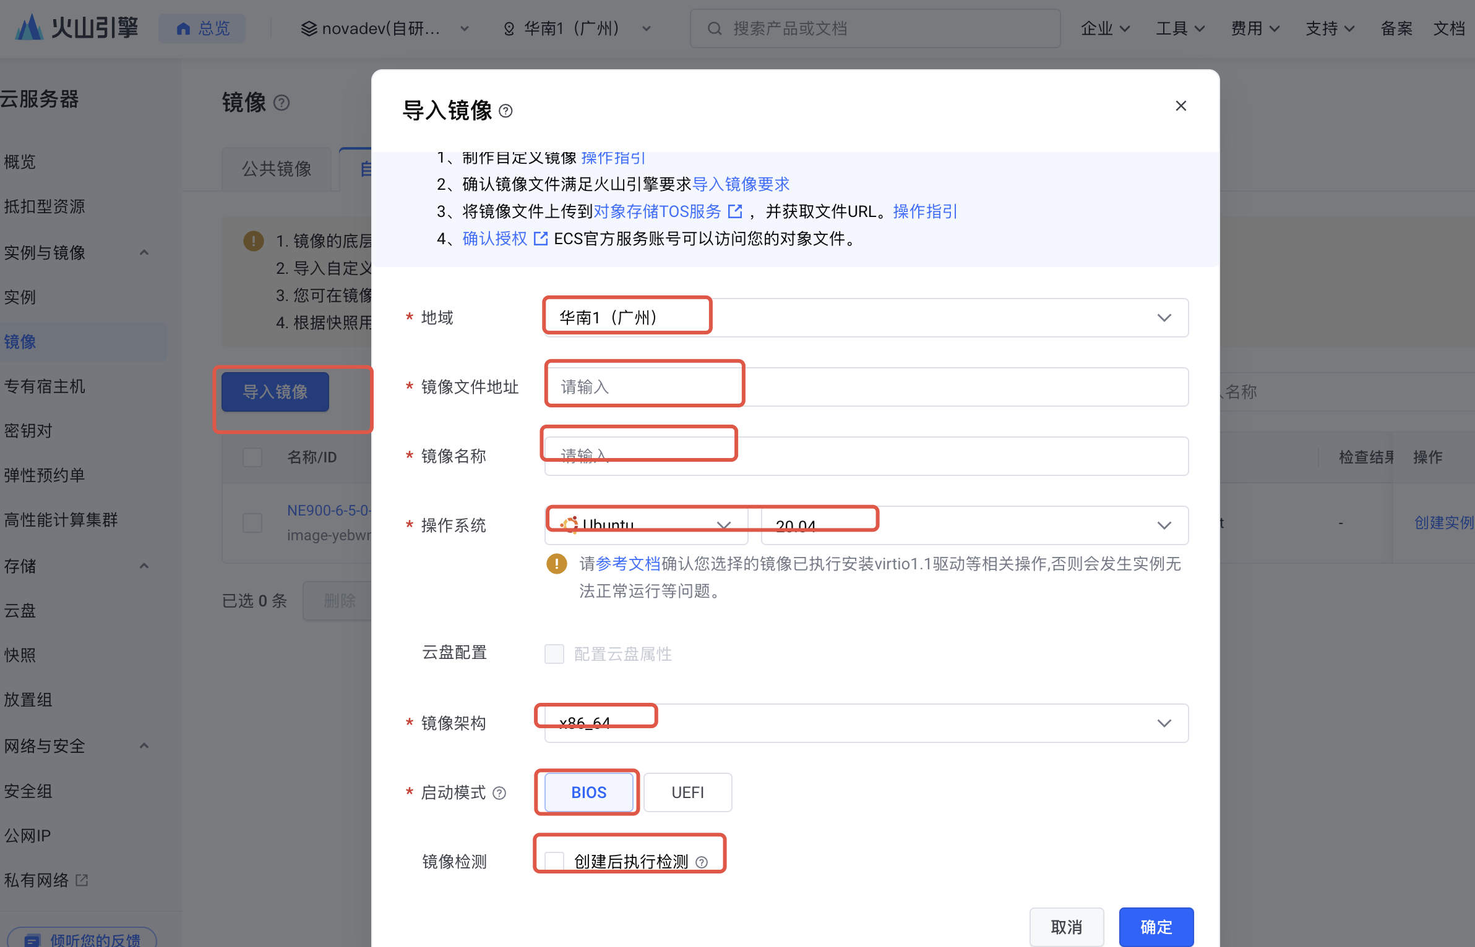Click the external-link icon after TOS服务
1475x947 pixels.
coord(735,211)
